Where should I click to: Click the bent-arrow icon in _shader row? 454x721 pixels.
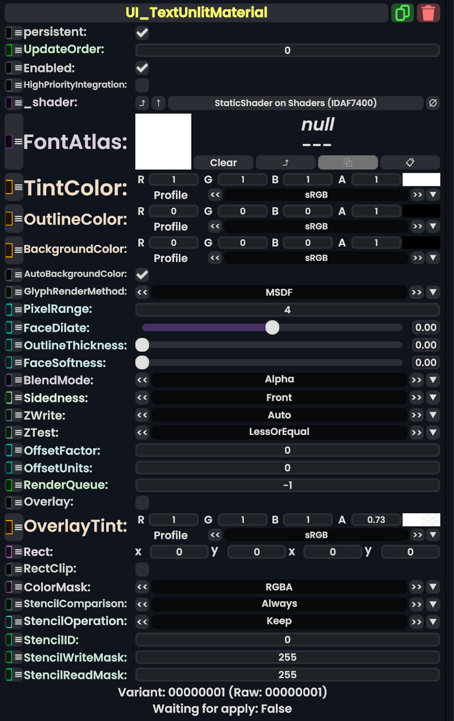[142, 103]
